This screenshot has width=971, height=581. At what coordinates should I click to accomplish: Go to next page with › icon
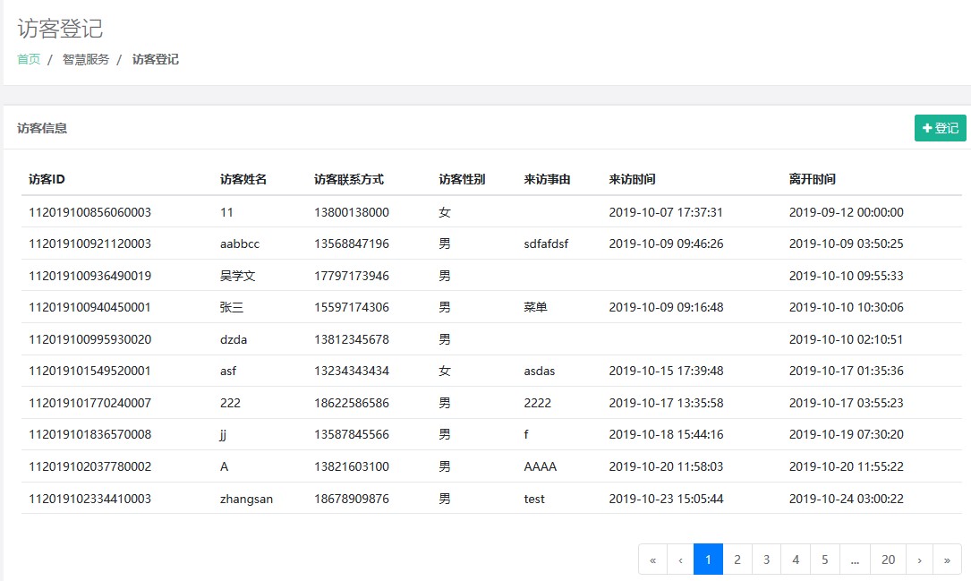tap(919, 560)
